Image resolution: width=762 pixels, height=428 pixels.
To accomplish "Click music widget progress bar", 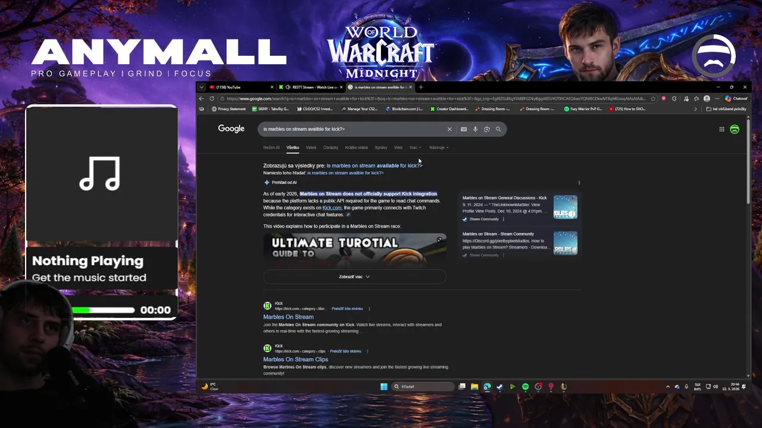I will tap(103, 310).
